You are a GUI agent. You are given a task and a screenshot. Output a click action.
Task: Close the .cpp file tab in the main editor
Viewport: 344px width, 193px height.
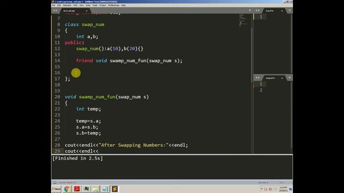tap(87, 11)
